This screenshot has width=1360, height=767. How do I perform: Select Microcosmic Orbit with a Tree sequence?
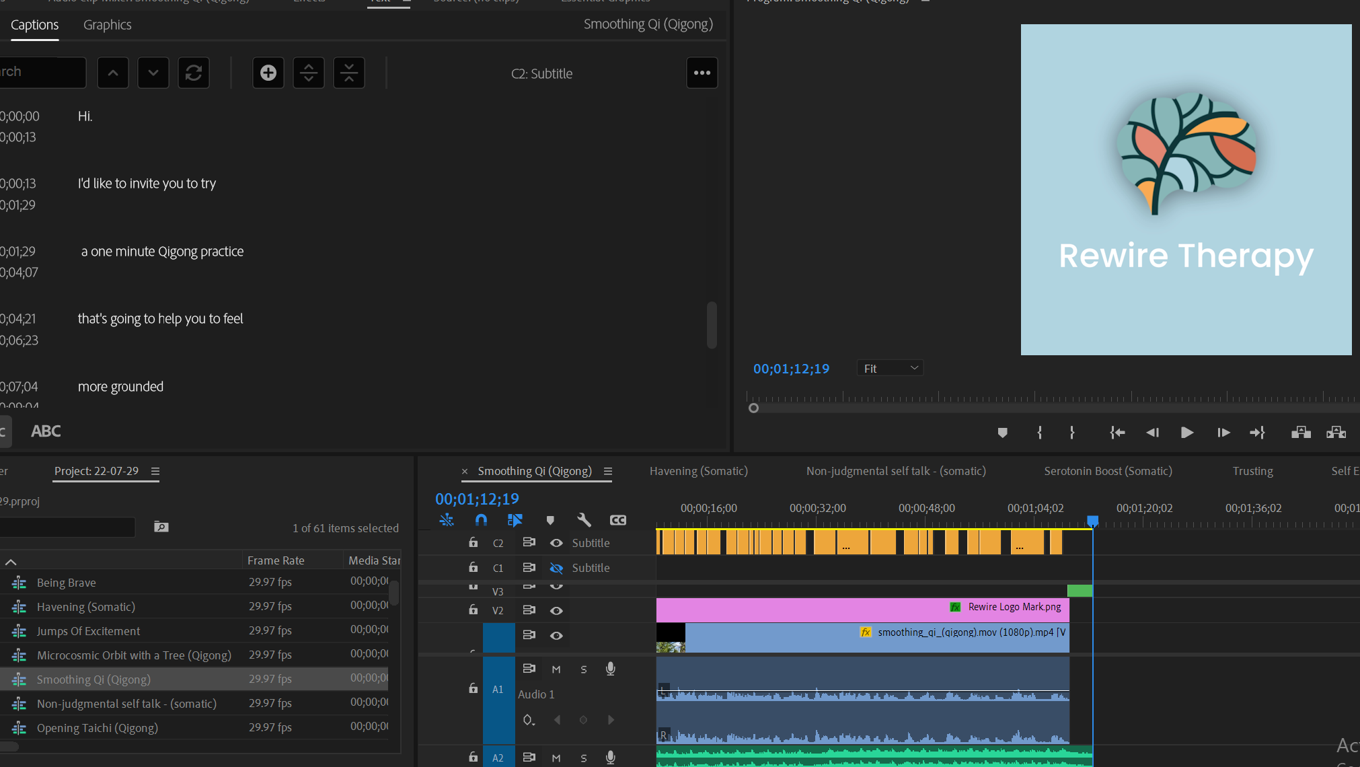pos(134,655)
